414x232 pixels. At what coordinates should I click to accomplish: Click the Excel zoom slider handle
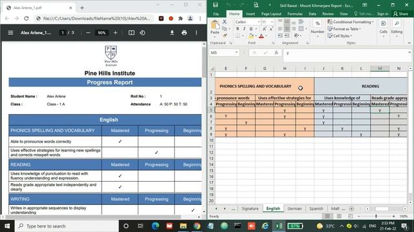click(376, 217)
